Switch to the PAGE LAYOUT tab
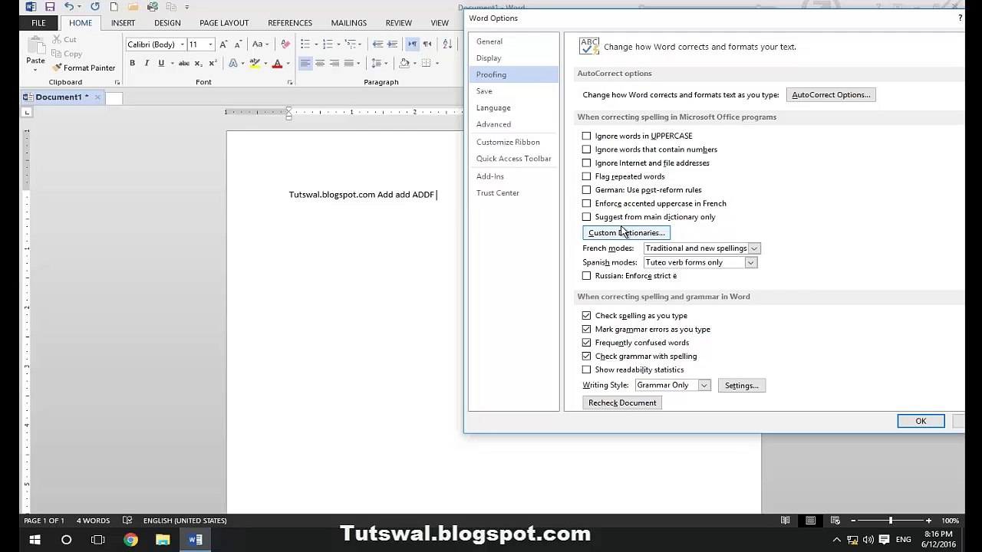The width and height of the screenshot is (982, 552). (224, 23)
